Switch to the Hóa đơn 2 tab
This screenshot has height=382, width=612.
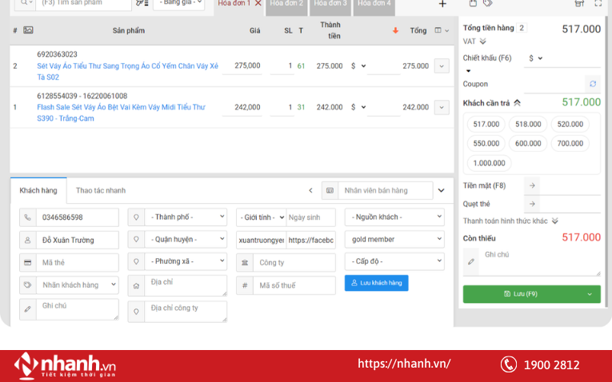pos(286,4)
